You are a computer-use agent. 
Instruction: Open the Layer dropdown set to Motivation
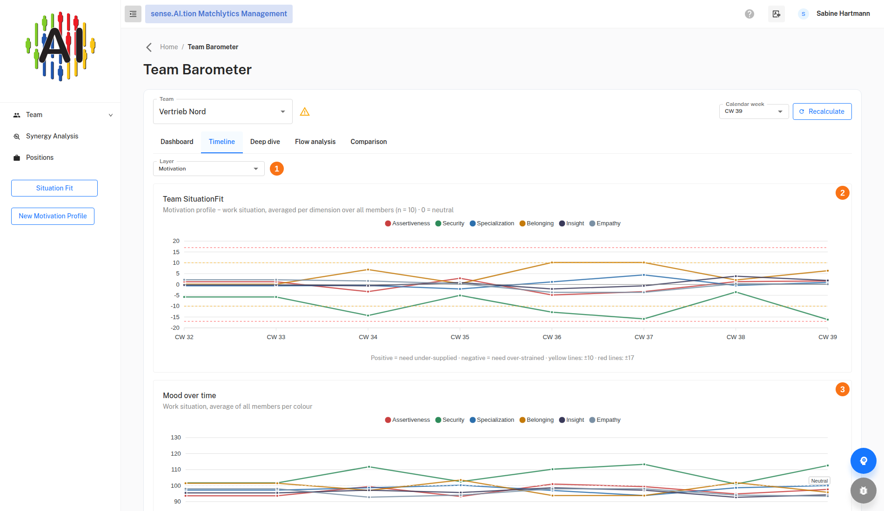tap(209, 169)
